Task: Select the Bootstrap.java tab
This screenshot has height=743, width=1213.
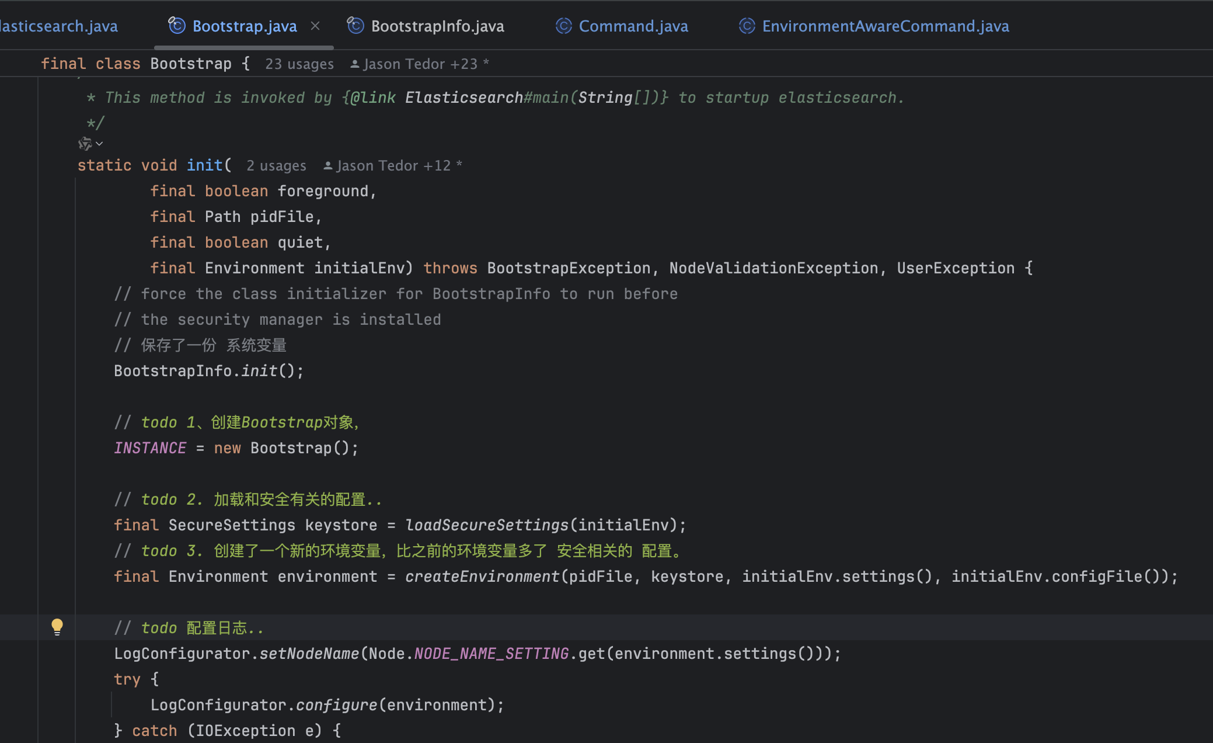Action: pos(245,26)
